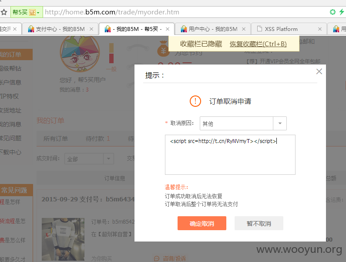Select the 所有订单 tab
This screenshot has height=262, width=346.
point(56,139)
